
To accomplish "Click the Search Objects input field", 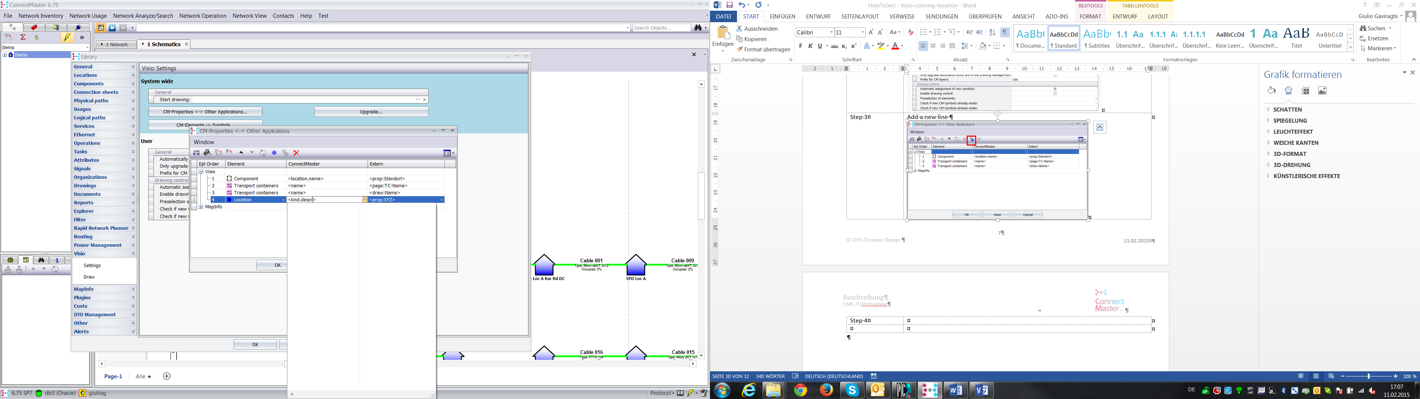I will [662, 28].
